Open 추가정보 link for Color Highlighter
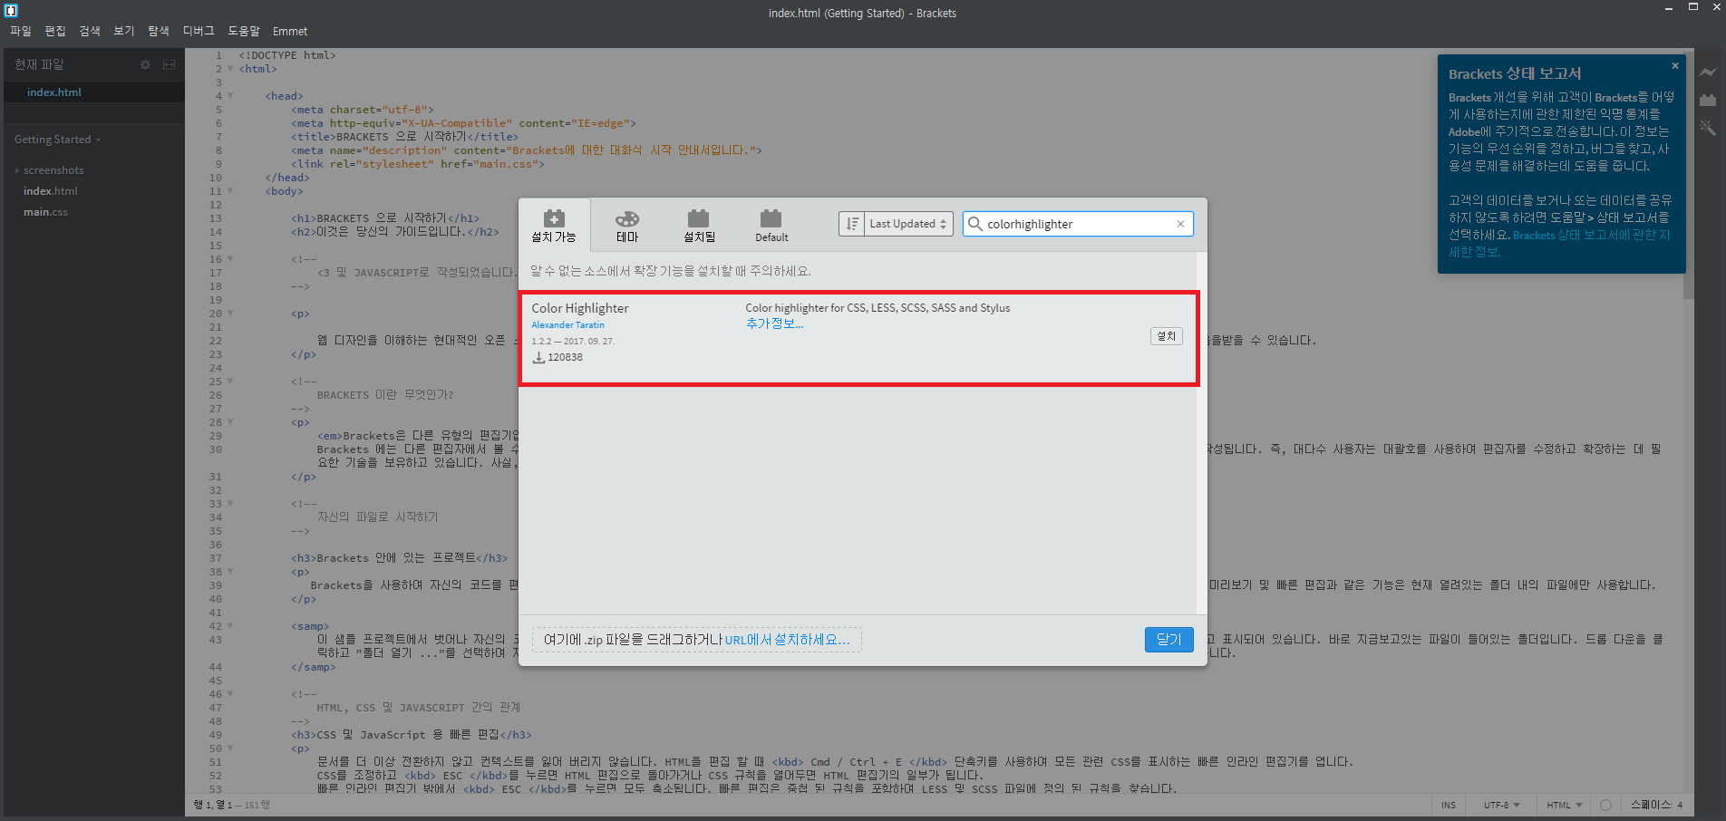1726x821 pixels. [x=774, y=324]
